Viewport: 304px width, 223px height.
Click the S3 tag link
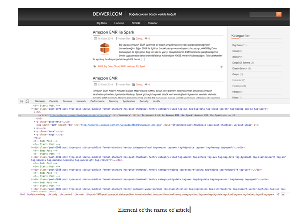(x=137, y=66)
